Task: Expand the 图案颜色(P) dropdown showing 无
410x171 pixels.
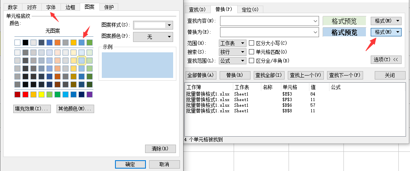Action: (x=153, y=37)
